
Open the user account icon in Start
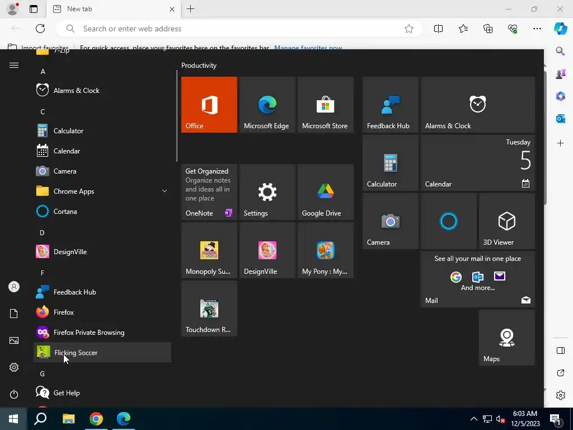[14, 287]
